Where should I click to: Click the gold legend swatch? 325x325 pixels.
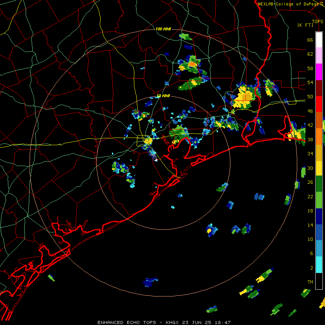coord(319,153)
